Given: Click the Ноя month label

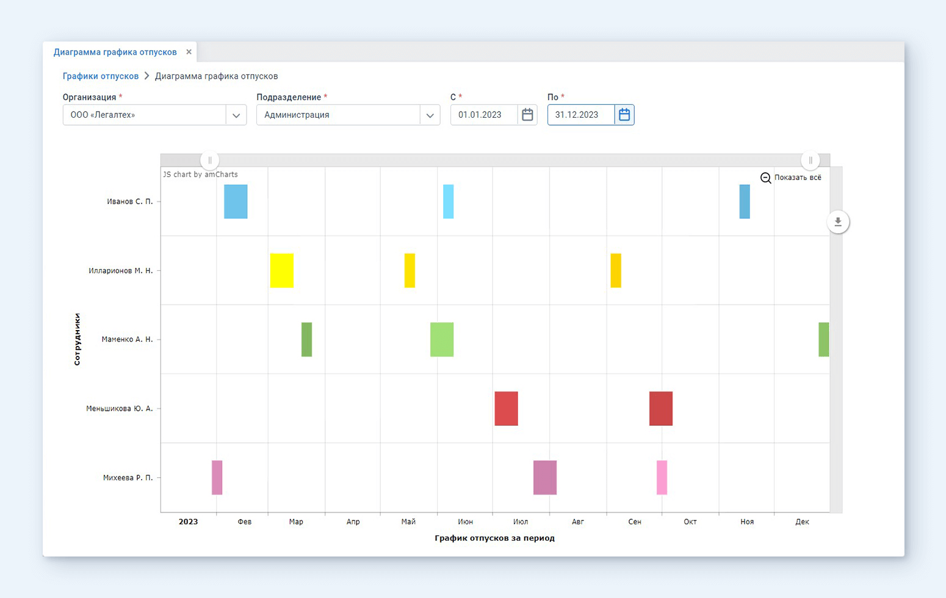Looking at the screenshot, I should (747, 522).
